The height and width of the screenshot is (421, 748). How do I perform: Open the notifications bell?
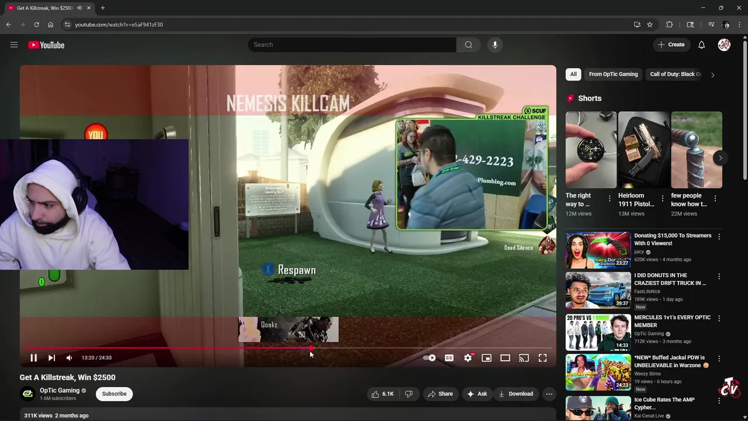[702, 44]
